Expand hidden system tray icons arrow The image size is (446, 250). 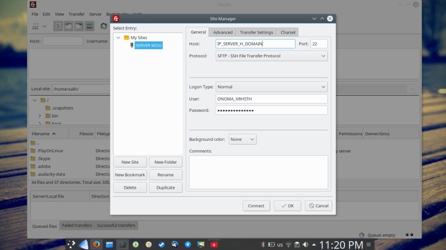click(314, 244)
